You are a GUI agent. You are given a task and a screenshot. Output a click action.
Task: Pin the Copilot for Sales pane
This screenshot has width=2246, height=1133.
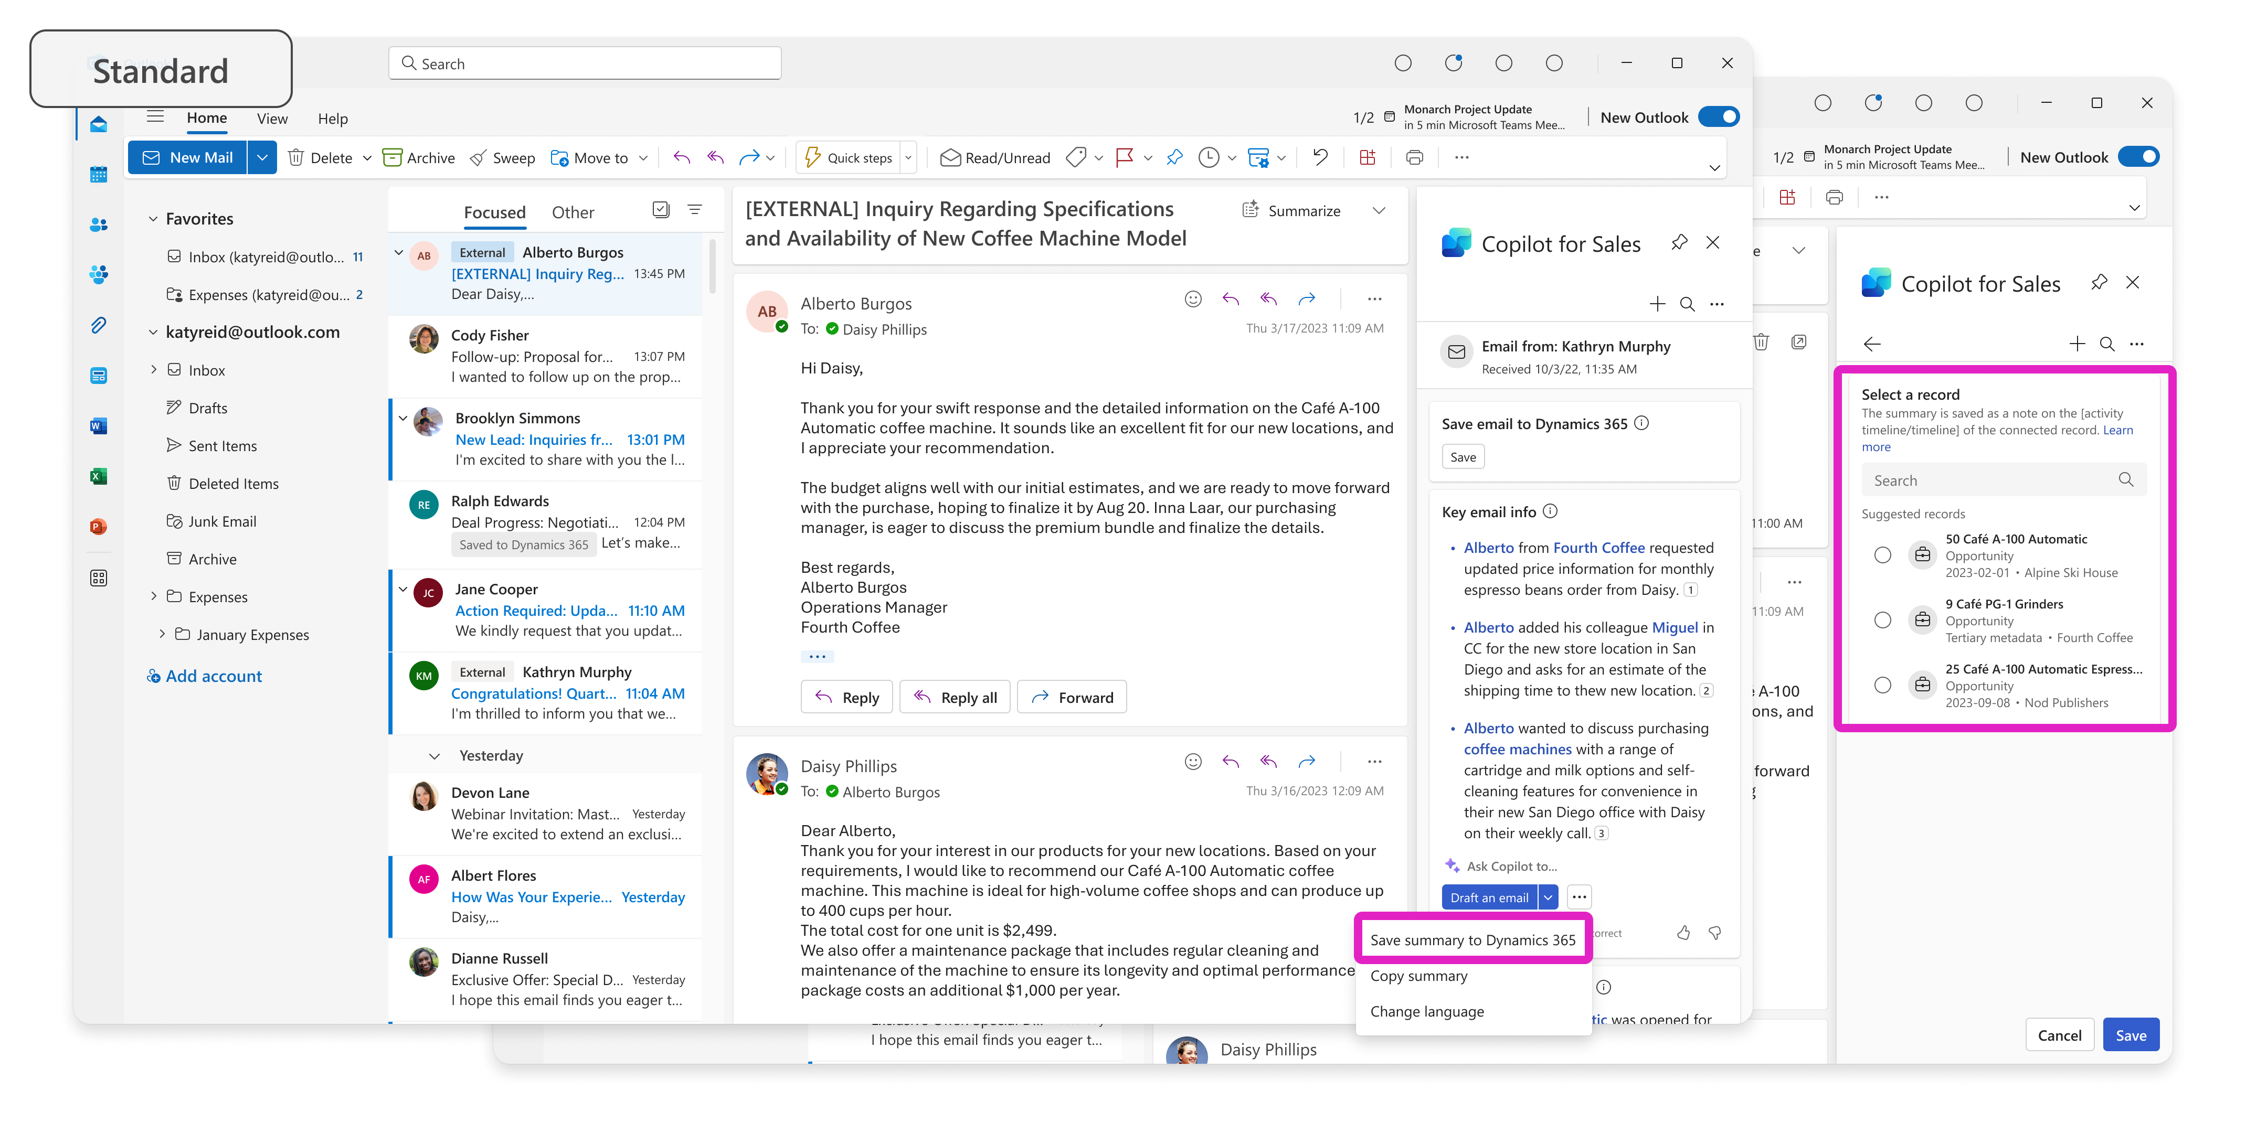tap(1678, 242)
